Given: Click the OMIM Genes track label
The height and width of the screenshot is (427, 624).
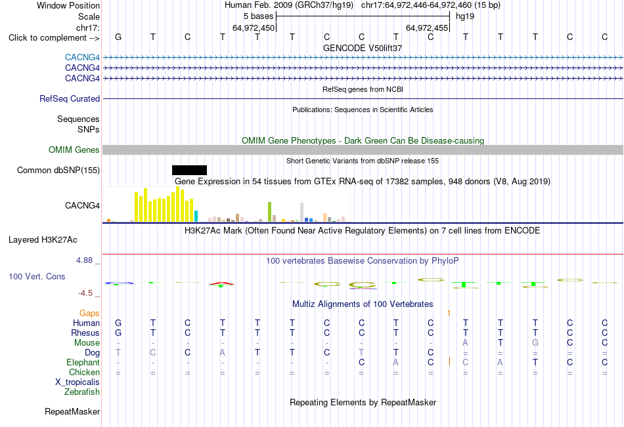Looking at the screenshot, I should click(x=74, y=150).
